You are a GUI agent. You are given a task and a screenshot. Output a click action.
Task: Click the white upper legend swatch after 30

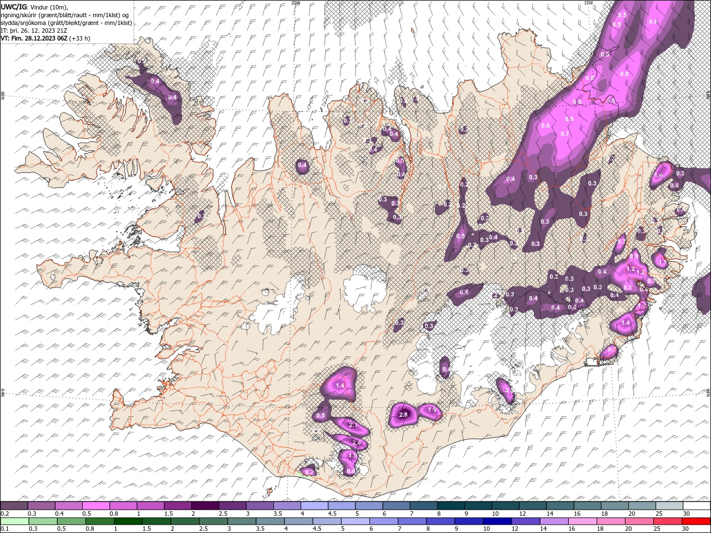(697, 506)
